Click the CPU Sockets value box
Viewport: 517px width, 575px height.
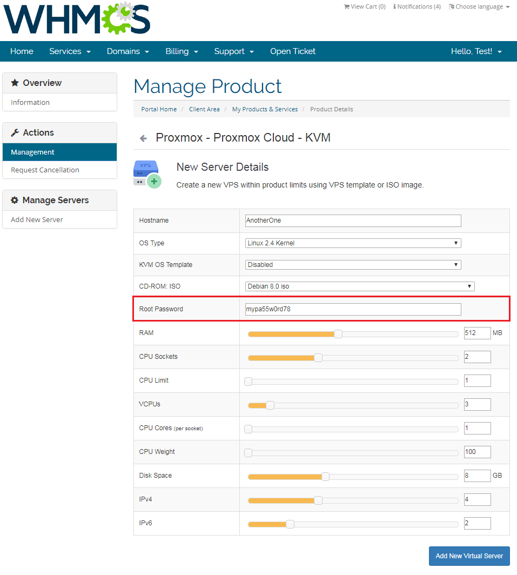coord(477,357)
